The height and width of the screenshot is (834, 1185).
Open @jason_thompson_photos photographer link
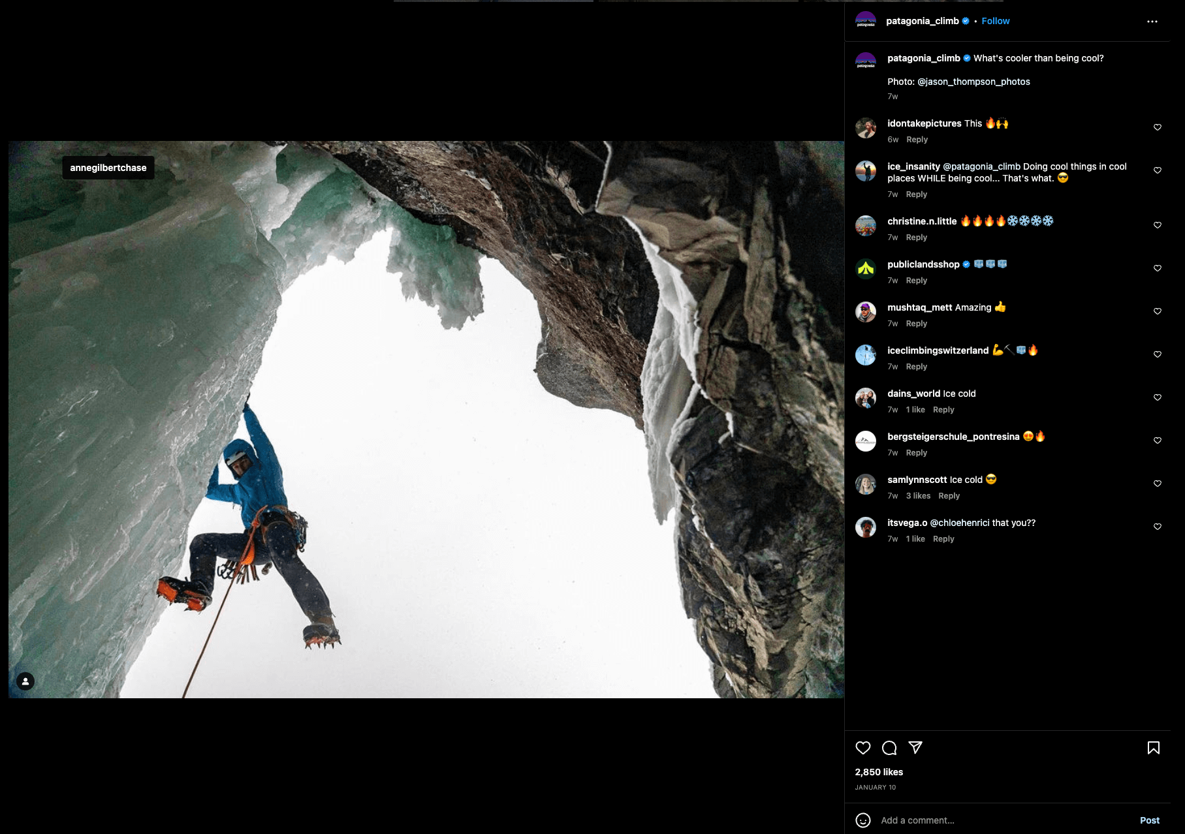(x=973, y=82)
